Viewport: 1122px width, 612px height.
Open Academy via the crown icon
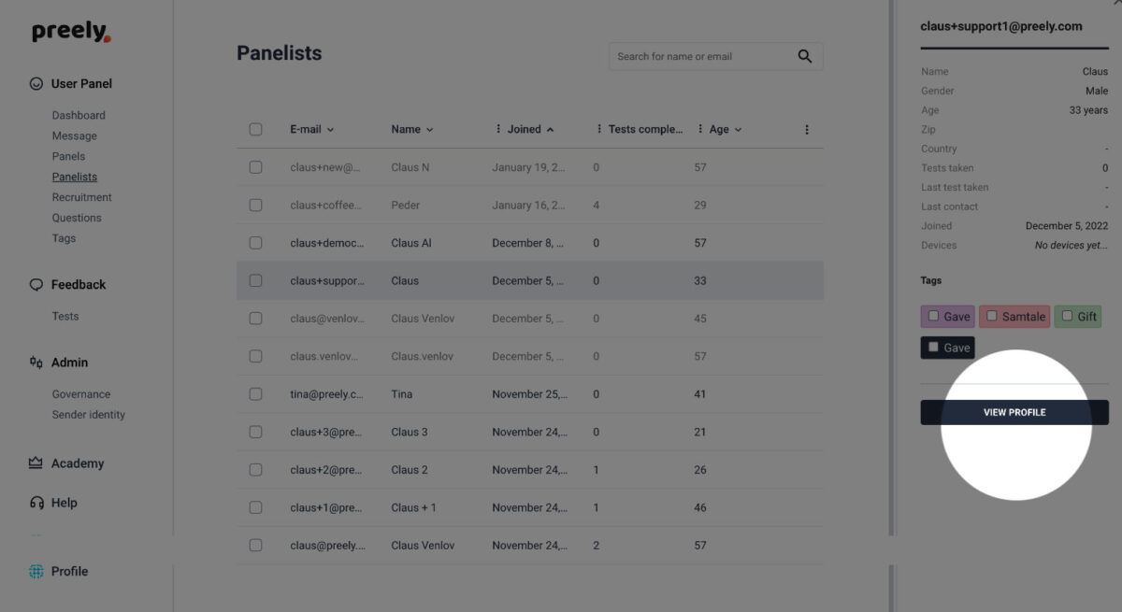tap(36, 463)
